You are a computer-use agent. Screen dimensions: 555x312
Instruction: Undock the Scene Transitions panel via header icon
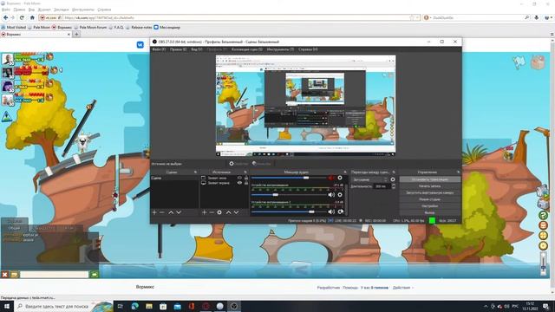394,172
